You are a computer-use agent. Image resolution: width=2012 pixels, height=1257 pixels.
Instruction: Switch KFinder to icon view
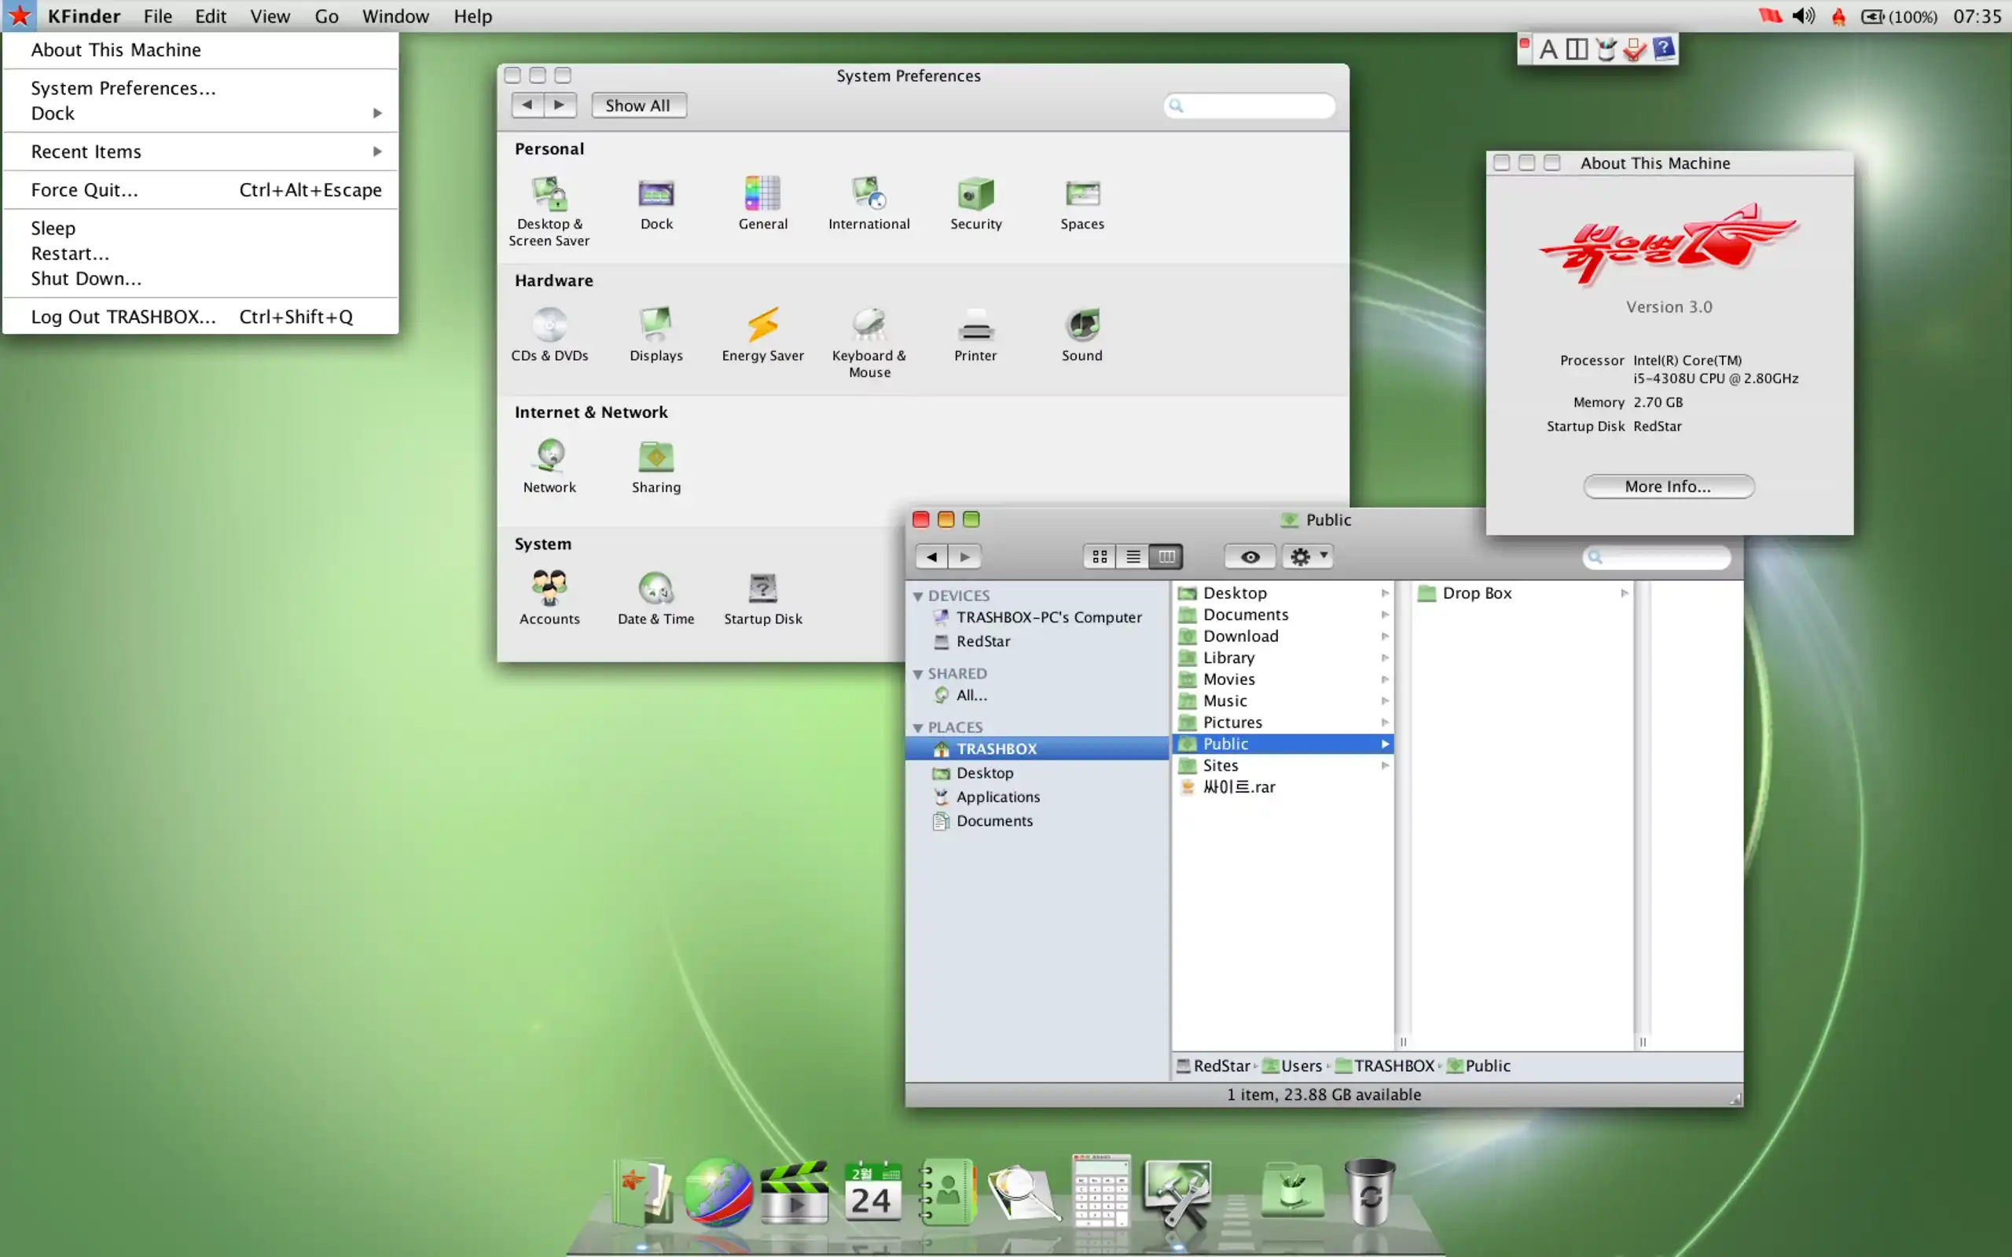pyautogui.click(x=1099, y=557)
